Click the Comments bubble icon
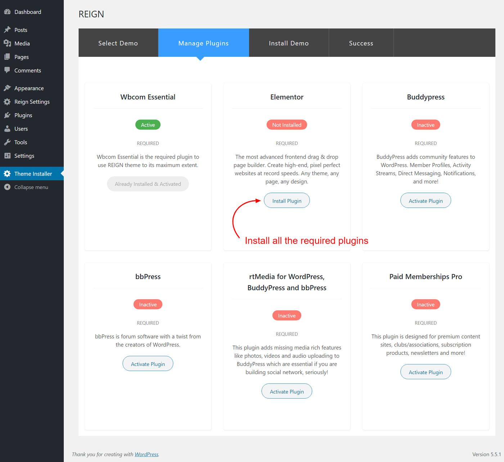Image resolution: width=504 pixels, height=462 pixels. pyautogui.click(x=7, y=71)
